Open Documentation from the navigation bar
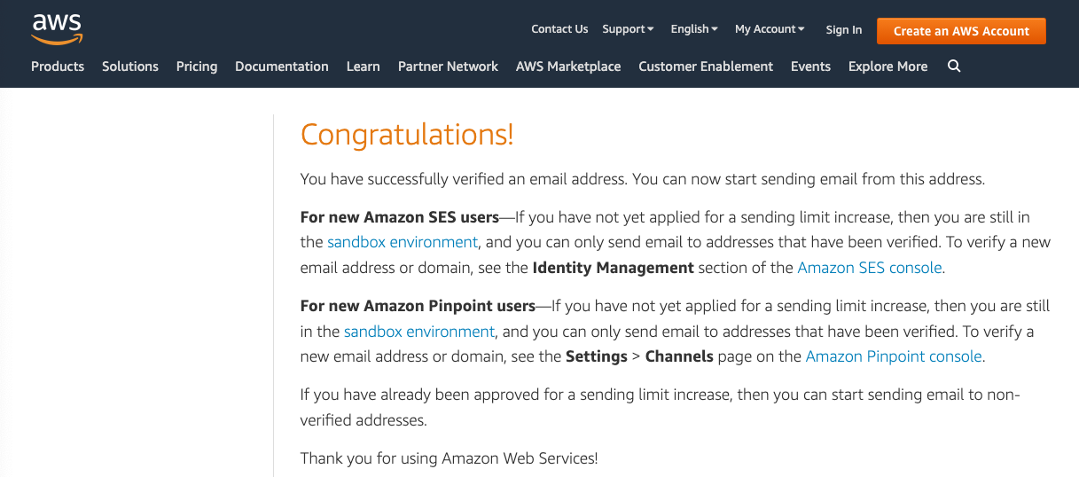 pyautogui.click(x=282, y=66)
